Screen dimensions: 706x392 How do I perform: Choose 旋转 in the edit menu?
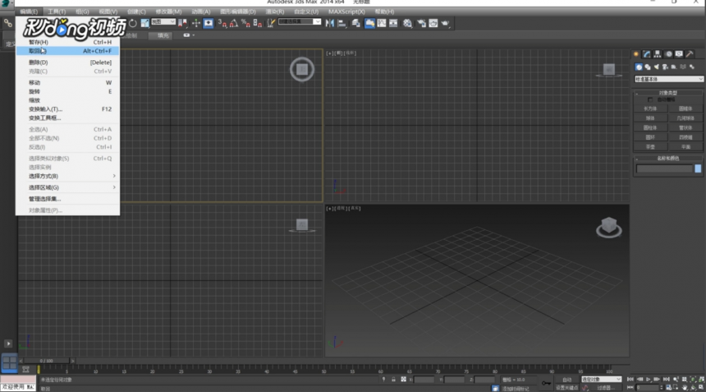[68, 91]
